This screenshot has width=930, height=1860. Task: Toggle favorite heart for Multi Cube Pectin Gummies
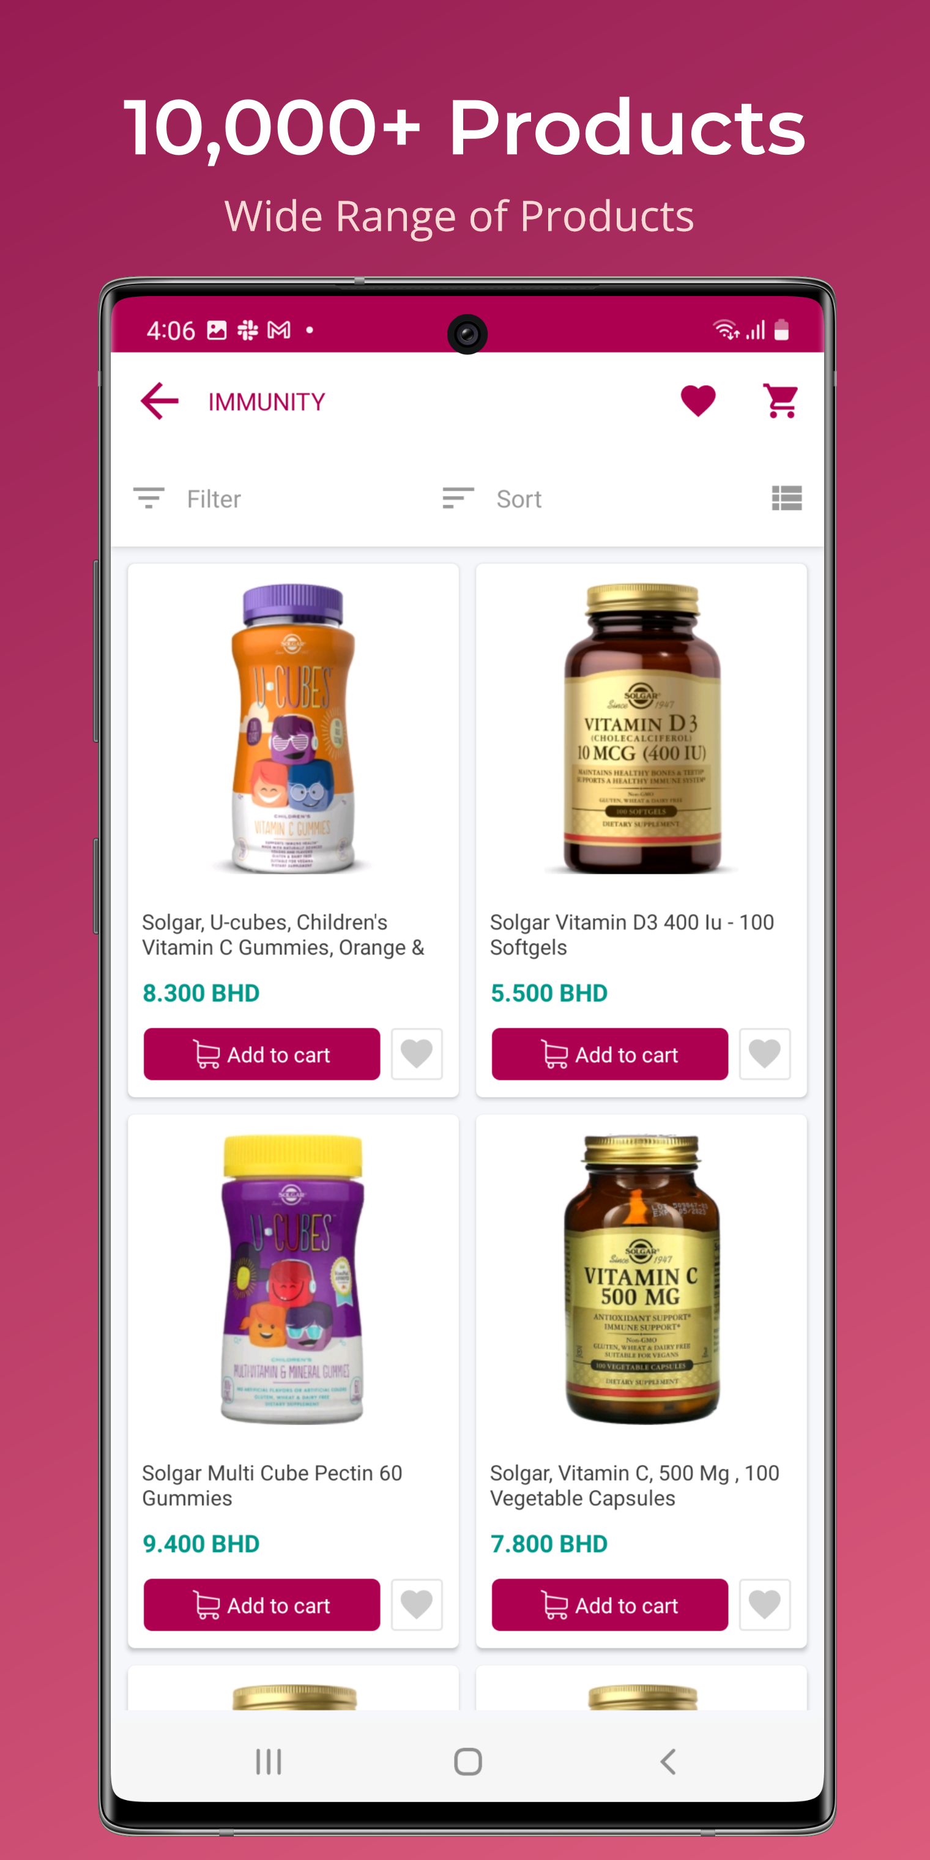click(417, 1605)
